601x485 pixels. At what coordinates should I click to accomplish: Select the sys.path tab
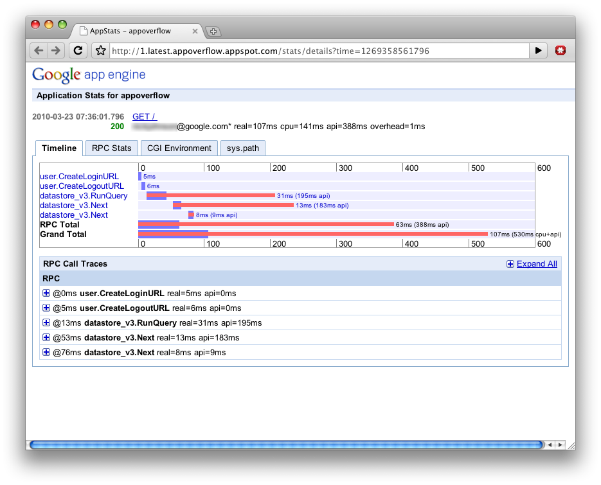(x=243, y=148)
